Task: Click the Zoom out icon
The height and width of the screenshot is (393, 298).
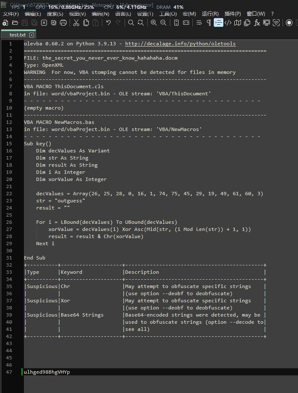Action: (163, 23)
